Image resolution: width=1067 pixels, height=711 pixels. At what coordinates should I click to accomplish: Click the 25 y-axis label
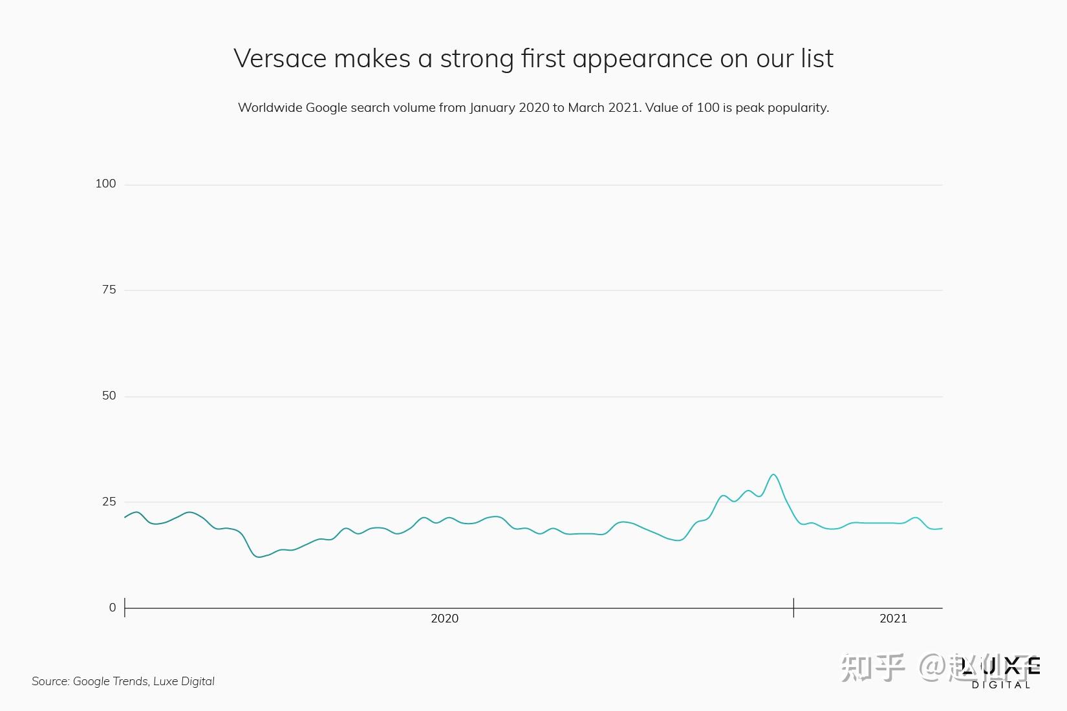(109, 502)
